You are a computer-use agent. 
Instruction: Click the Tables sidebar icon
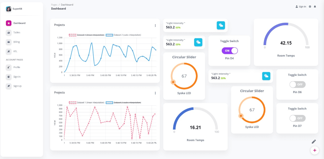(9, 33)
